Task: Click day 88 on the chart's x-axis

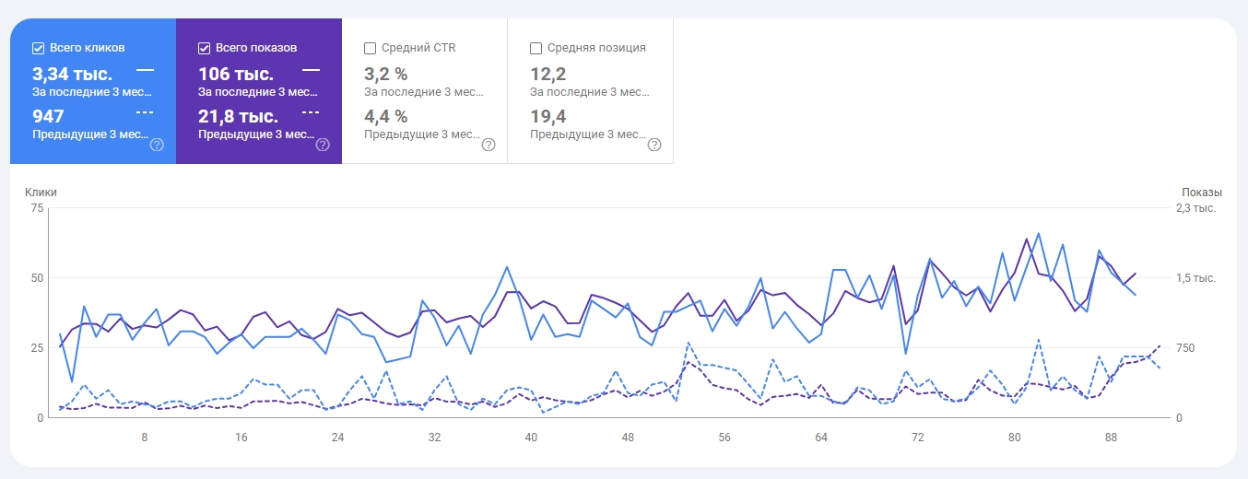Action: click(1111, 438)
